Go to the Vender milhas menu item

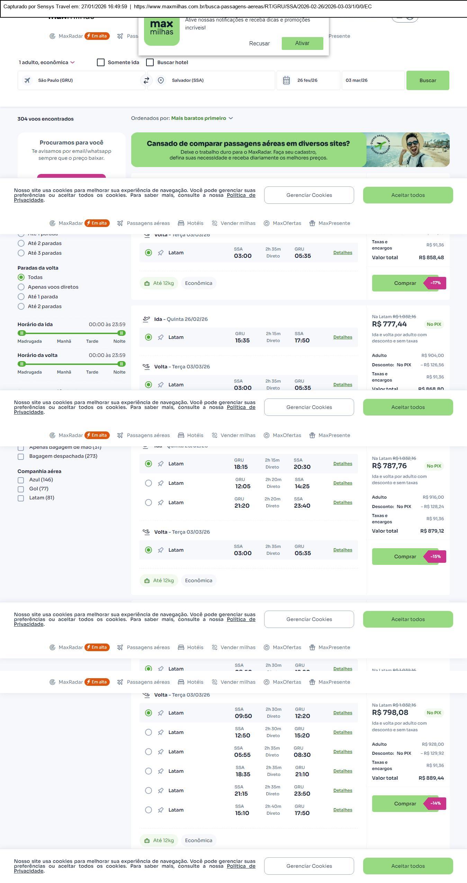click(234, 223)
